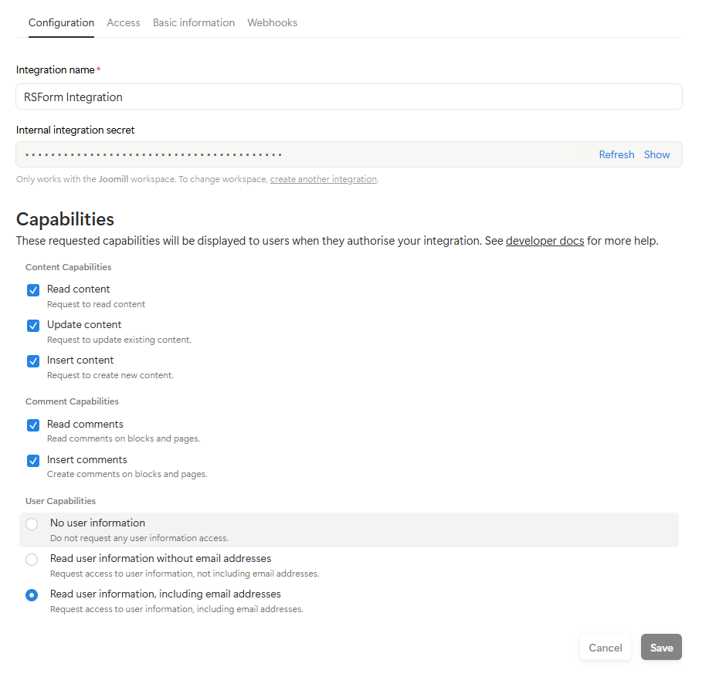This screenshot has height=677, width=709.
Task: Switch to the Webhooks tab
Action: coord(272,22)
